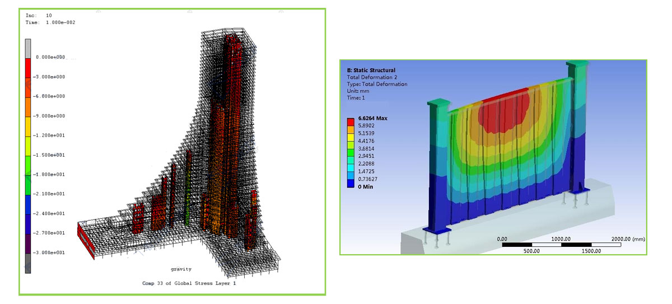Select the green 3.6814 legend band
The height and width of the screenshot is (304, 672).
tap(351, 149)
